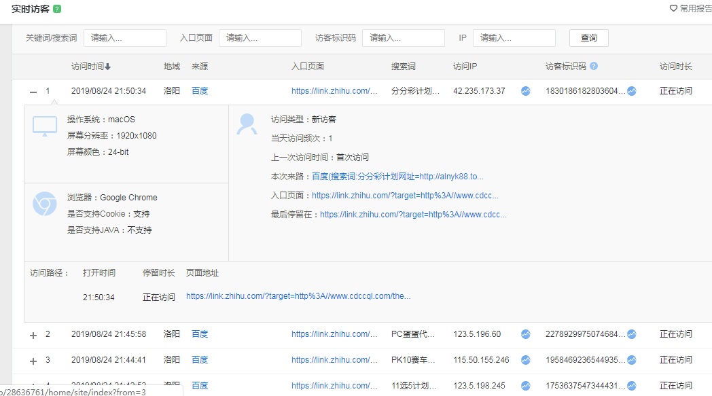Open 百度 source link in row 4
712x396 pixels.
(200, 386)
